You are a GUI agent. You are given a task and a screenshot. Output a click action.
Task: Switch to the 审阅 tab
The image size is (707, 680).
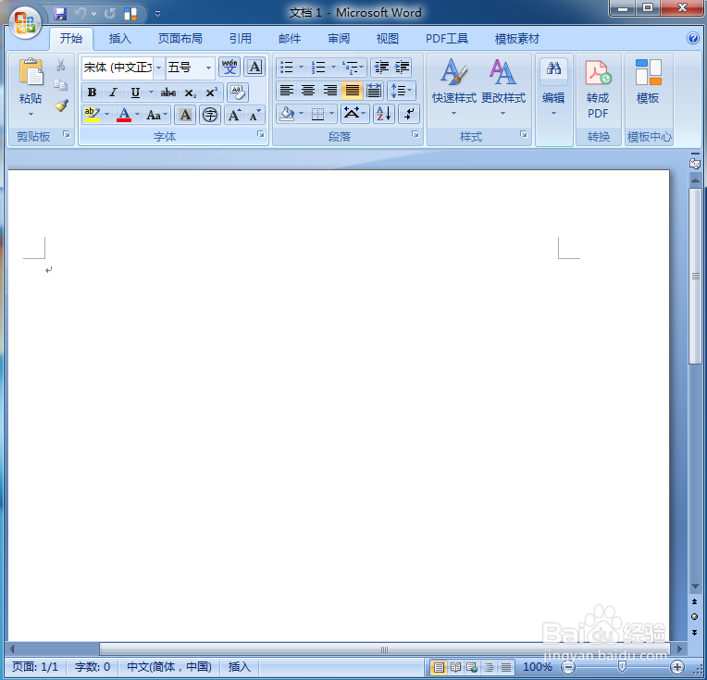pyautogui.click(x=339, y=39)
